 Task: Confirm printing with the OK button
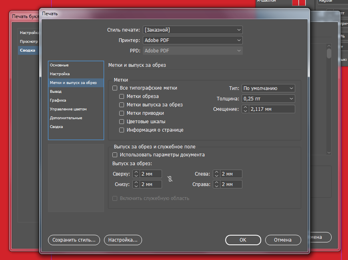243,240
